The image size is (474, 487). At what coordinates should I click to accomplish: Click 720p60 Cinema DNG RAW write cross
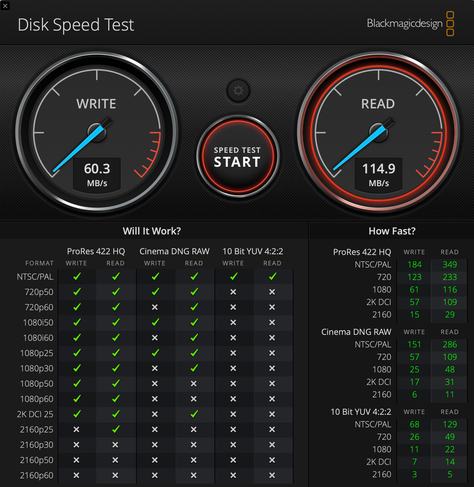point(155,307)
